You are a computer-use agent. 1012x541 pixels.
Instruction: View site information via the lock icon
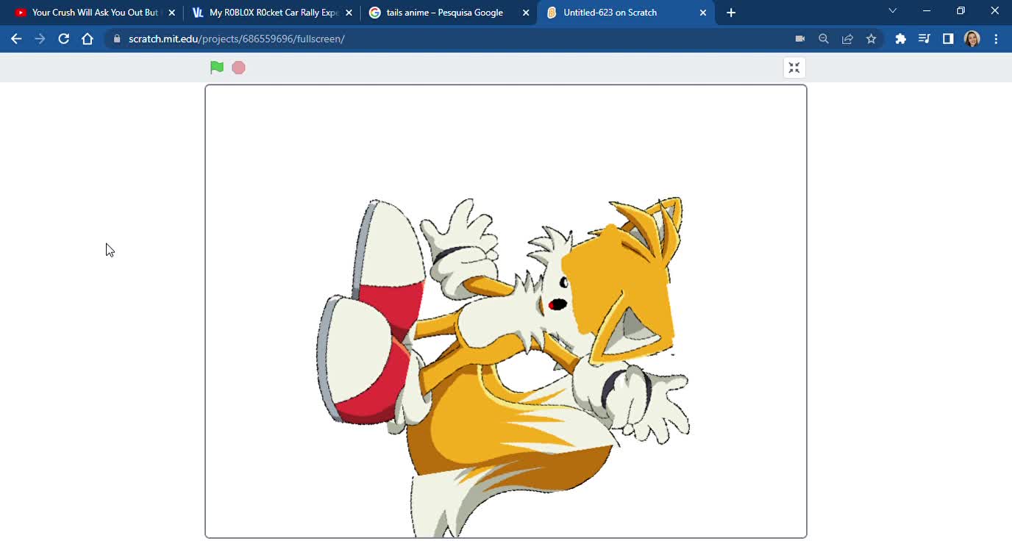(116, 39)
